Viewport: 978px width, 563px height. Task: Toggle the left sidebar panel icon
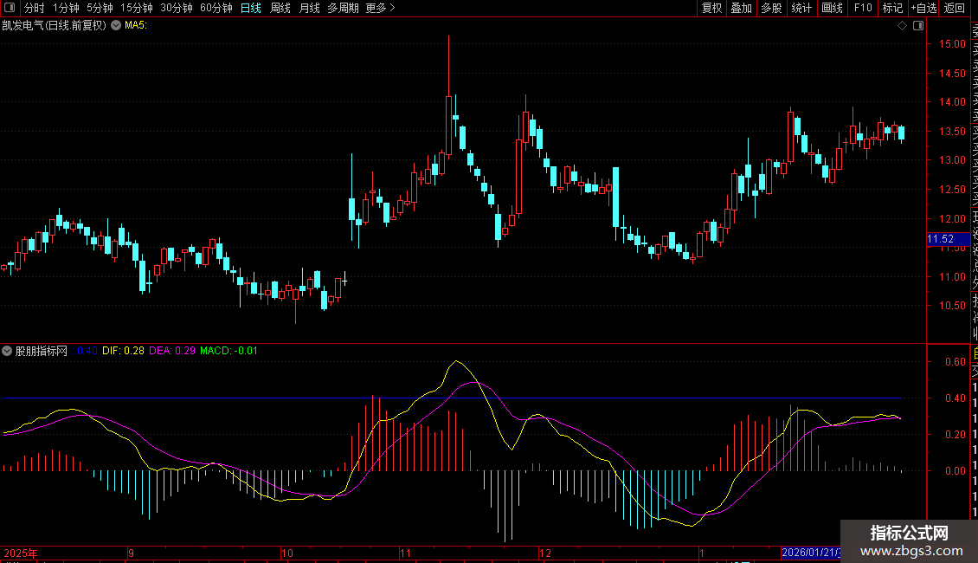tap(11, 9)
